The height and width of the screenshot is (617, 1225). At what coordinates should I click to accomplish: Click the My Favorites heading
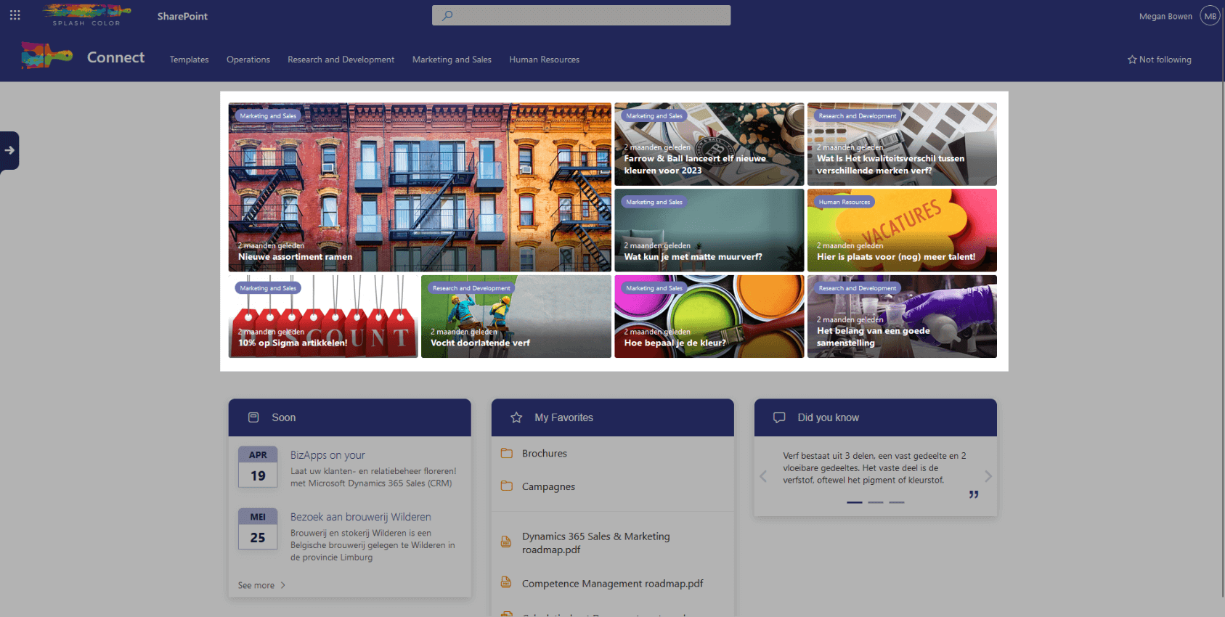pos(564,417)
